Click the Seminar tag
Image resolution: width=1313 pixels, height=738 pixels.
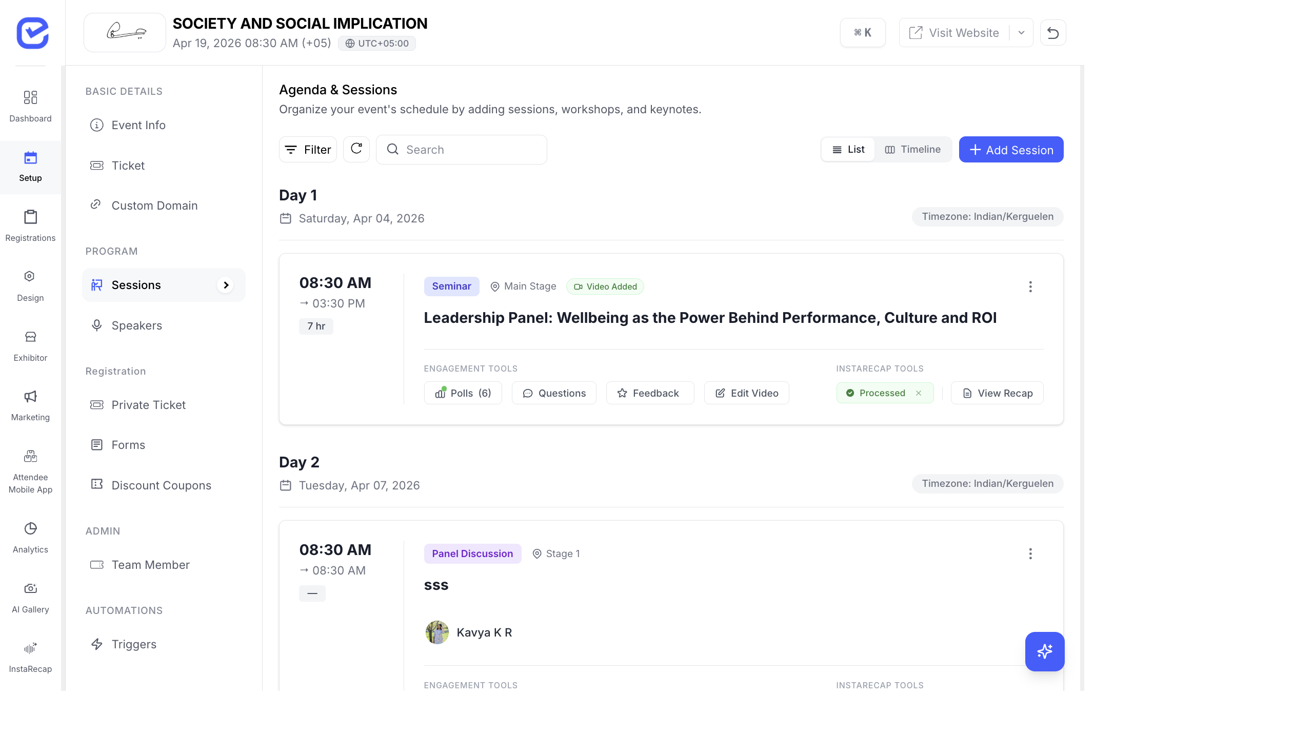point(451,286)
